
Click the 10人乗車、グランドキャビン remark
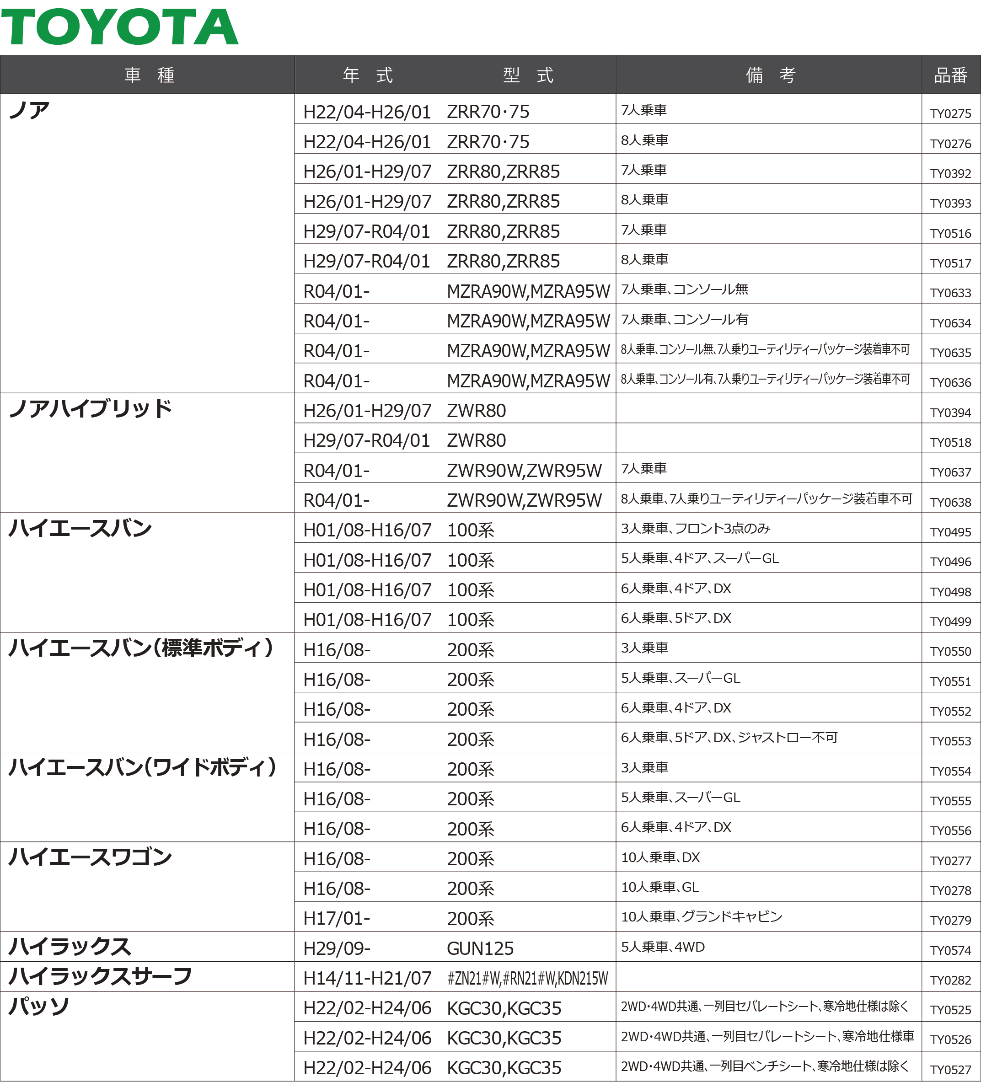(x=702, y=917)
